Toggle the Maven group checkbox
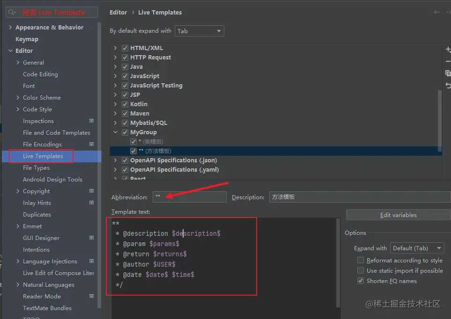451x319 pixels. point(125,114)
